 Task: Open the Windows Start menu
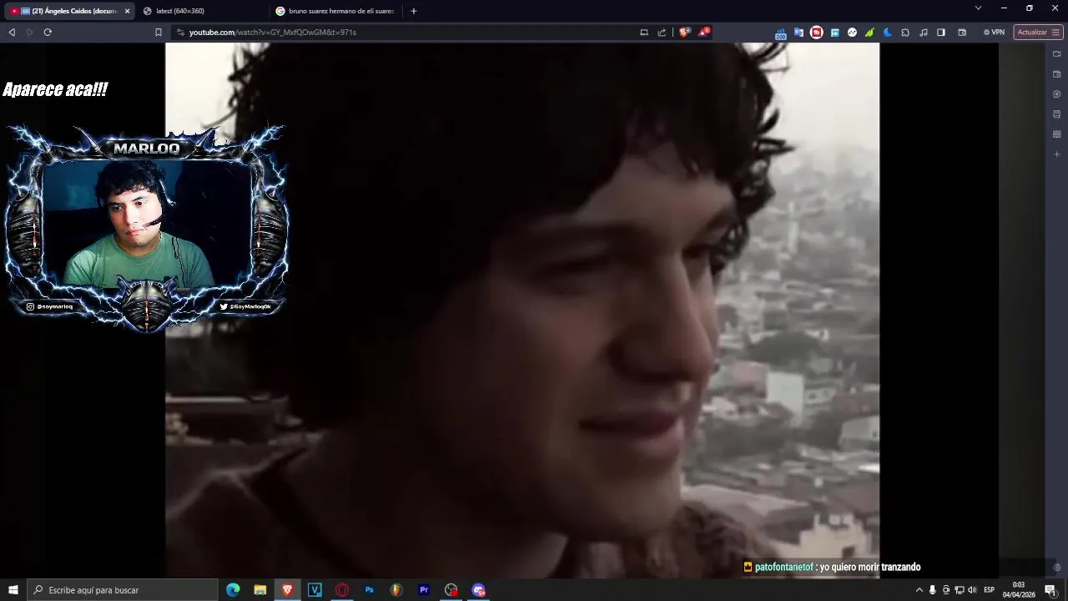(13, 590)
